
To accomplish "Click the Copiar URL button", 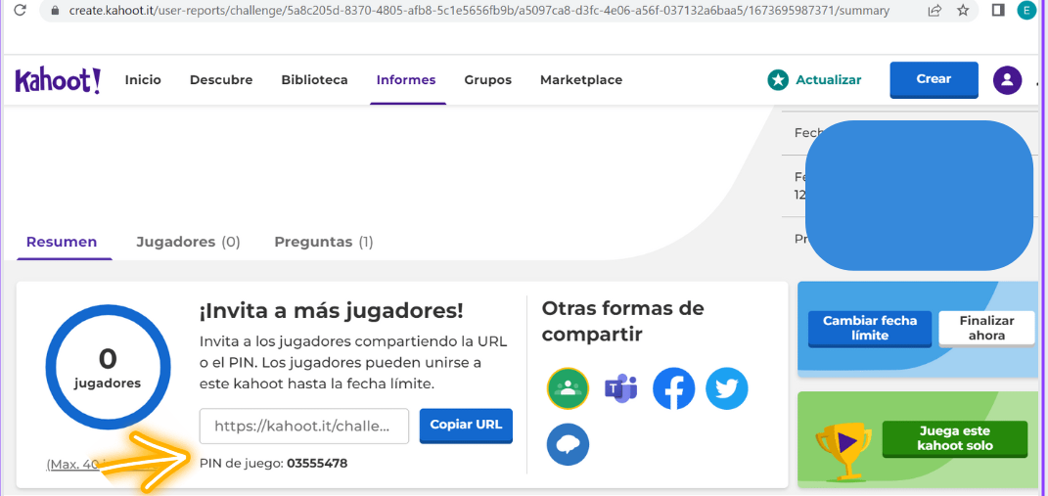I will coord(466,426).
